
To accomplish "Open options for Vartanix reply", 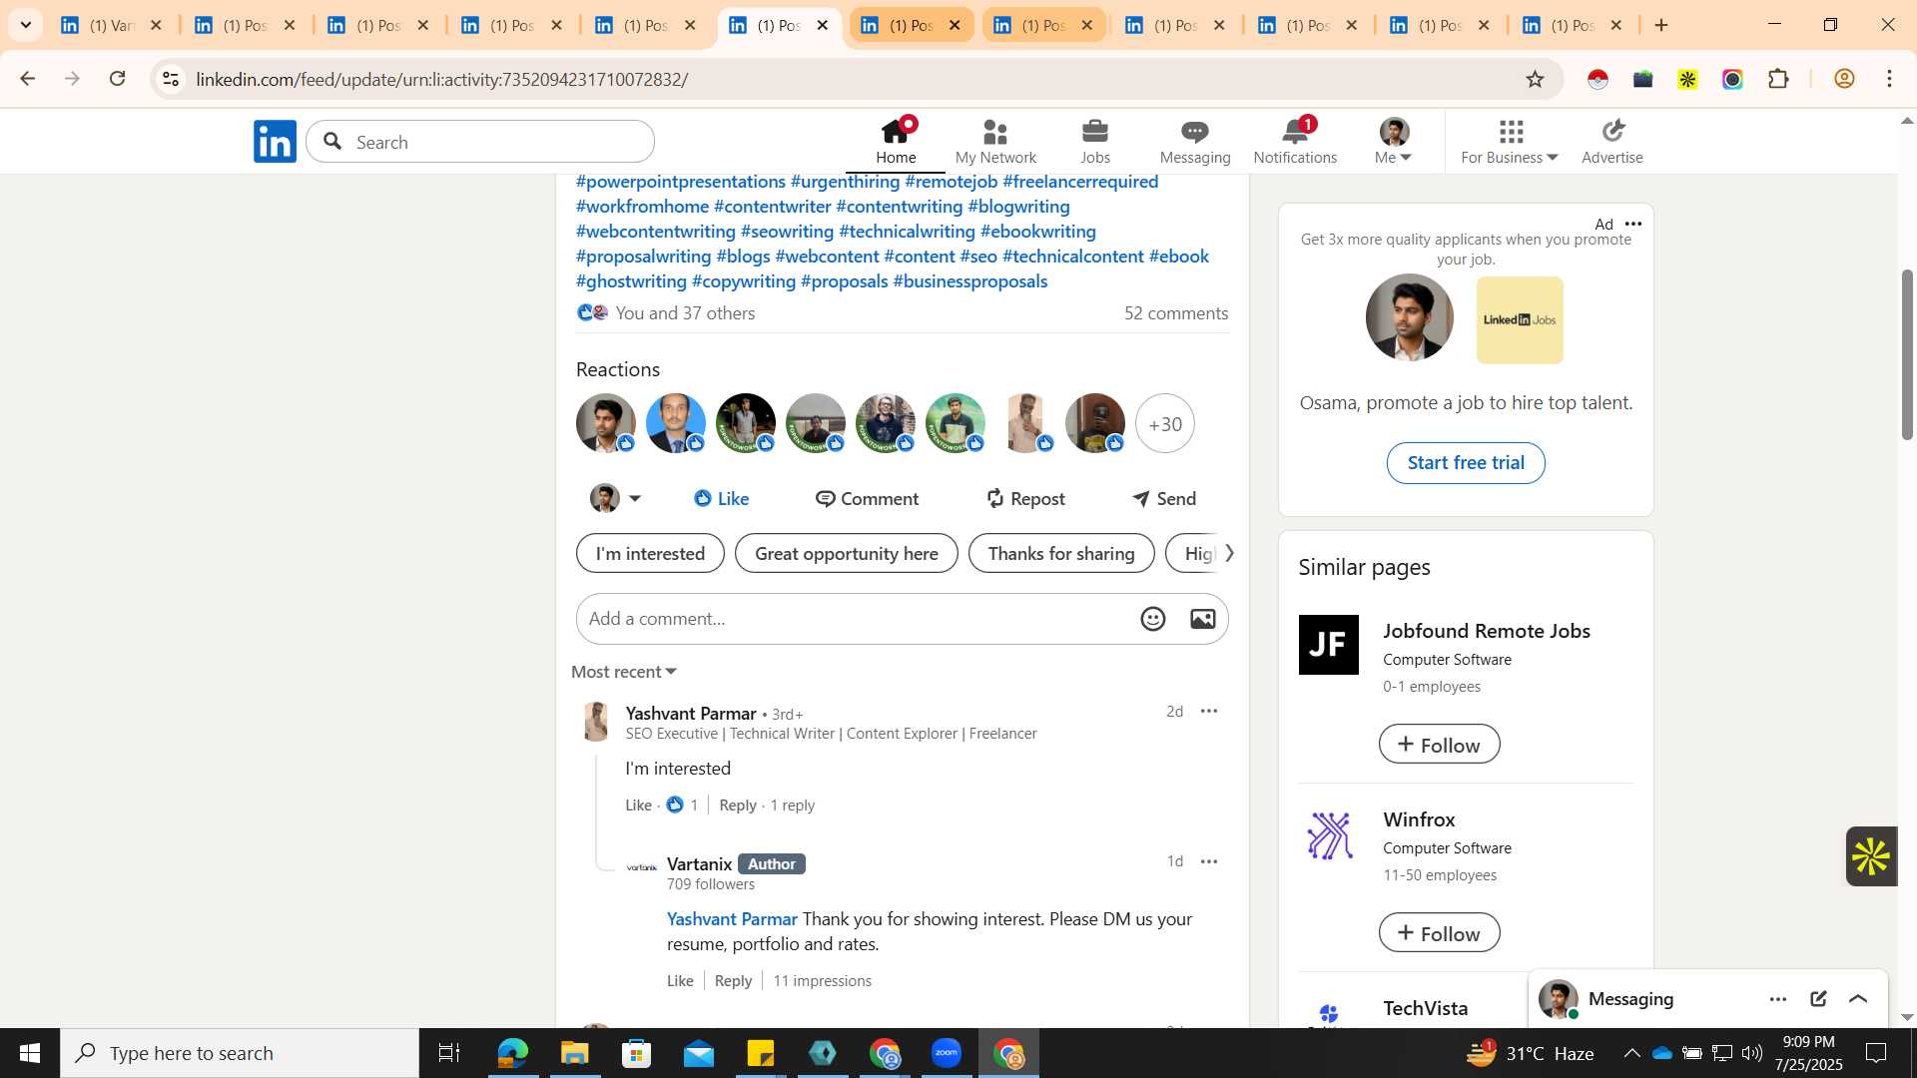I will click(x=1209, y=861).
